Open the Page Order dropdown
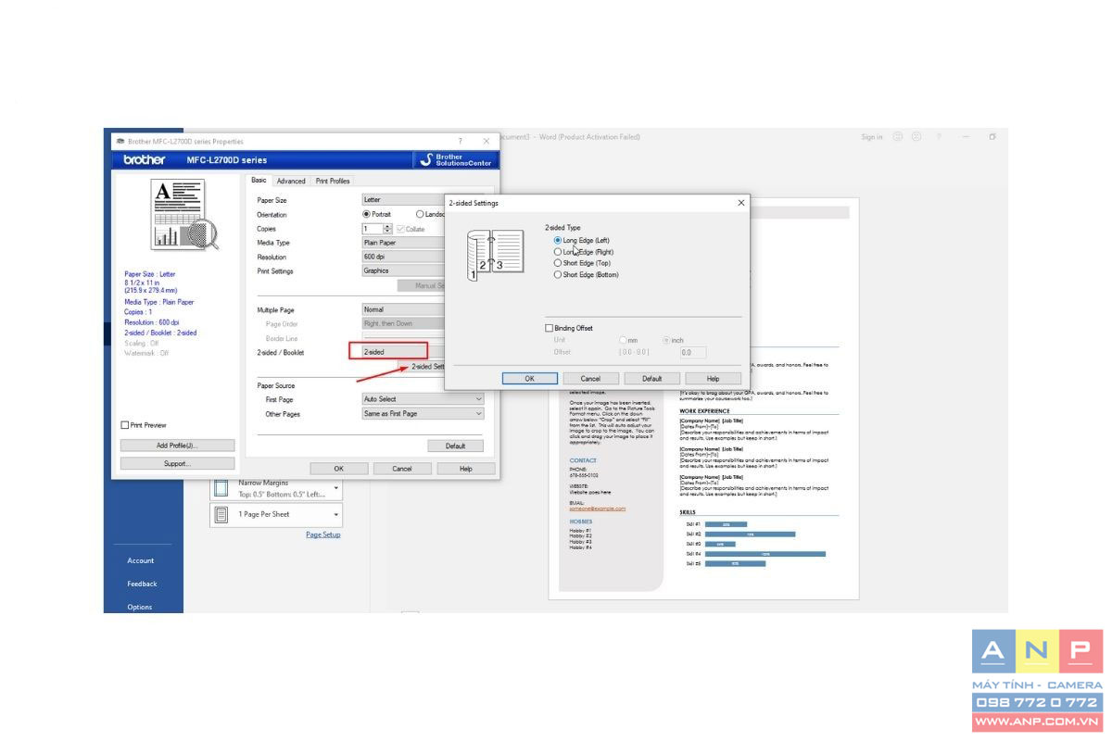Image resolution: width=1112 pixels, height=741 pixels. tap(404, 323)
